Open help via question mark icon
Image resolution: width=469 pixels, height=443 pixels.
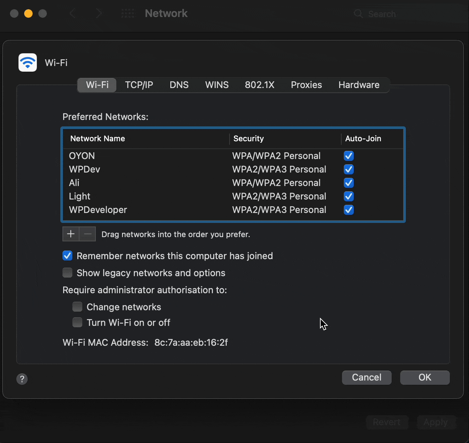pos(22,379)
